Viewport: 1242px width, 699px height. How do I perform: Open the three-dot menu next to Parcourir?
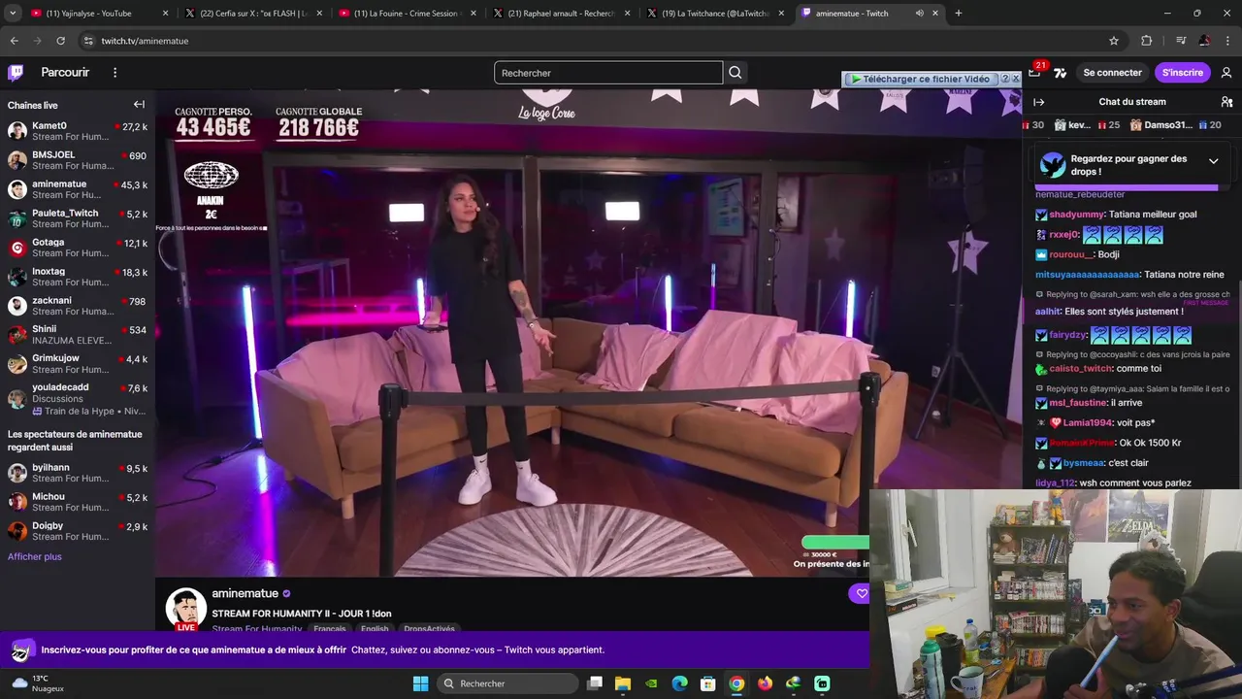click(114, 73)
